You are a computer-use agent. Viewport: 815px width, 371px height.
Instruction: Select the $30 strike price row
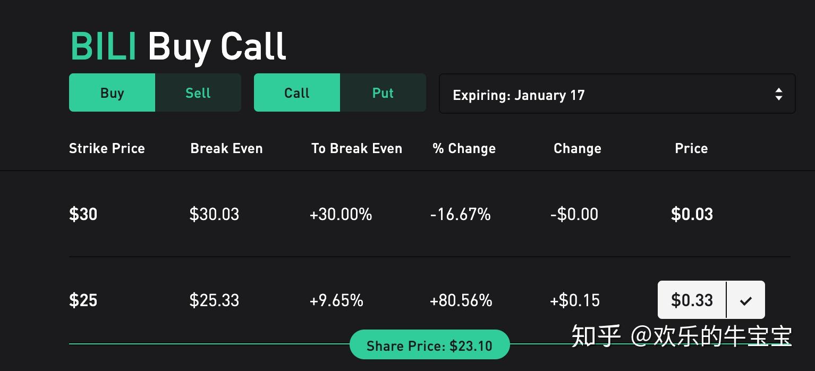(x=83, y=214)
